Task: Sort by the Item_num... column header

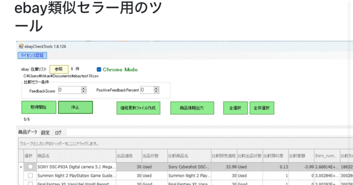Action: (x=327, y=156)
